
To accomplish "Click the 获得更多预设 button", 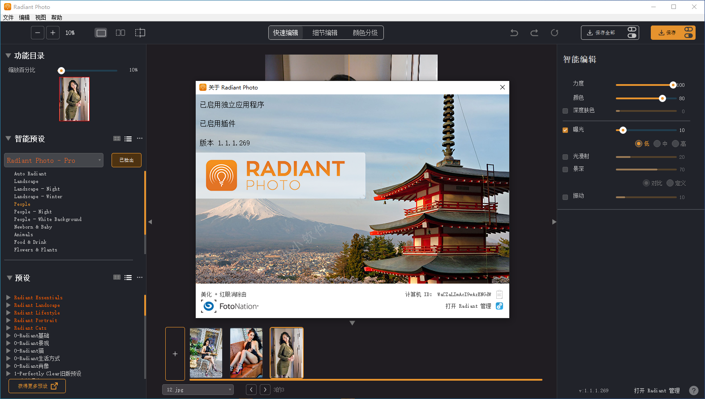I will [x=37, y=386].
